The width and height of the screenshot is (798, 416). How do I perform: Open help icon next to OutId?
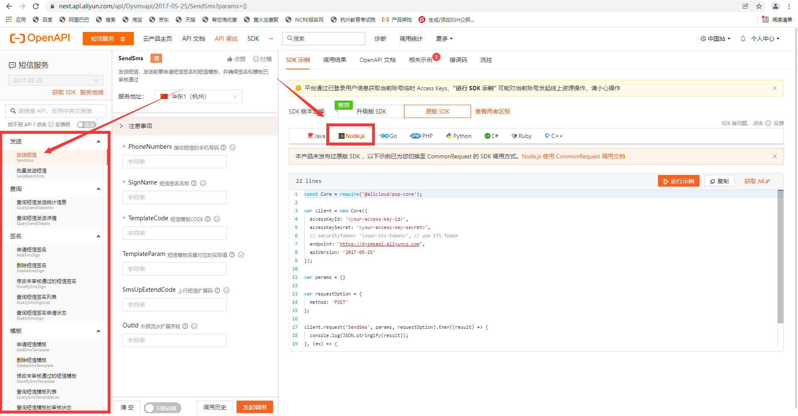coord(185,326)
